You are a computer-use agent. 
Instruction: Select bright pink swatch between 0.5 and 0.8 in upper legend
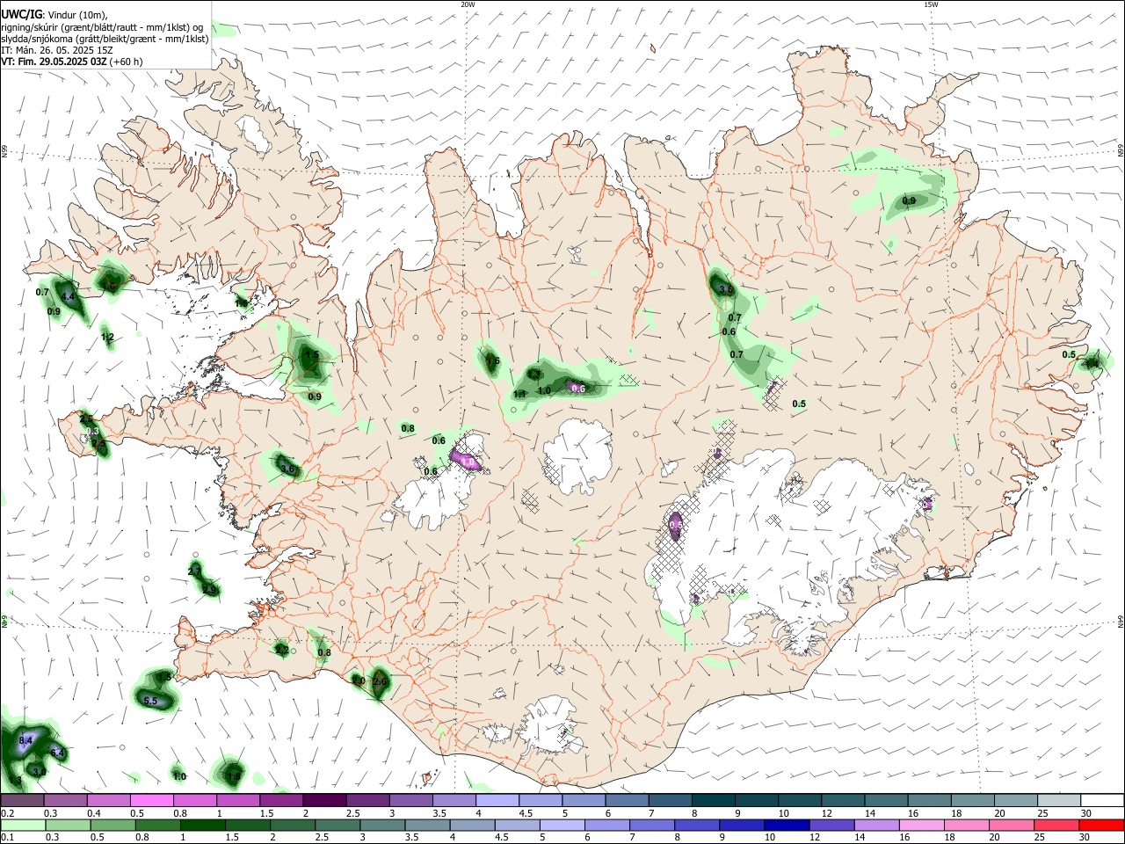[151, 800]
